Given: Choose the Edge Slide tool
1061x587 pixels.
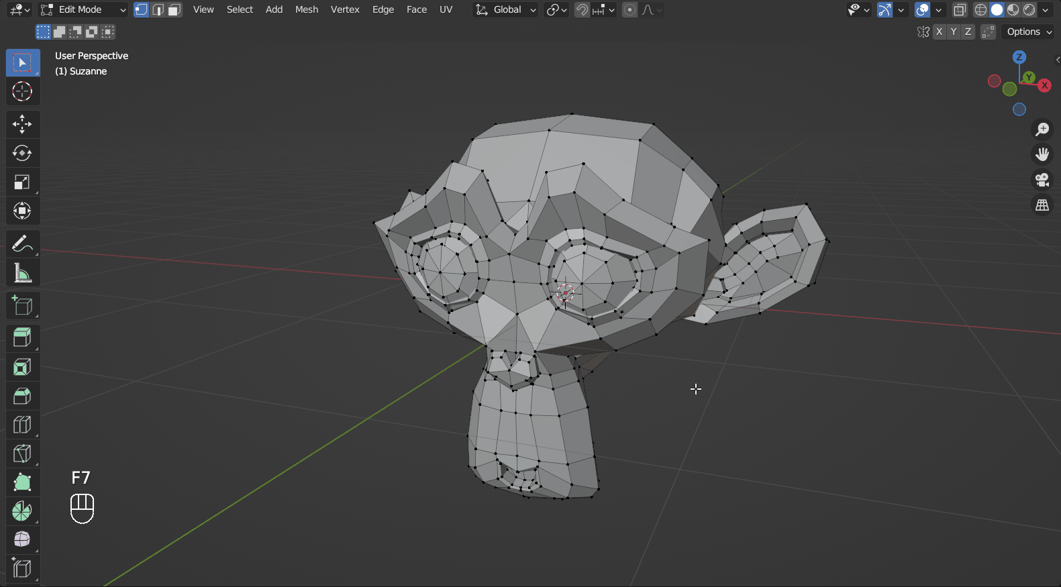Looking at the screenshot, I should point(23,569).
